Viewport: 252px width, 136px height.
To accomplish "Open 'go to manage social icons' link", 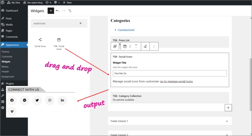I will pyautogui.click(x=176, y=82).
